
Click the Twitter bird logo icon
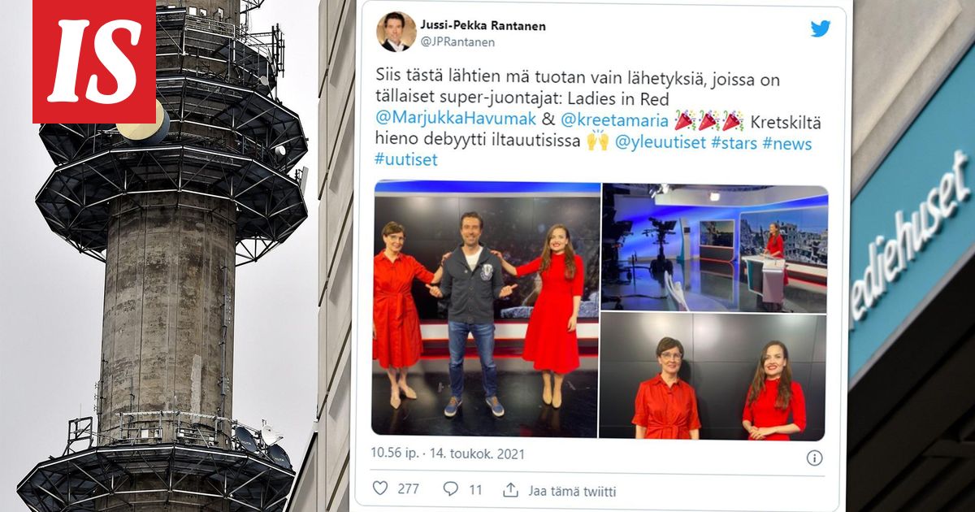[820, 28]
